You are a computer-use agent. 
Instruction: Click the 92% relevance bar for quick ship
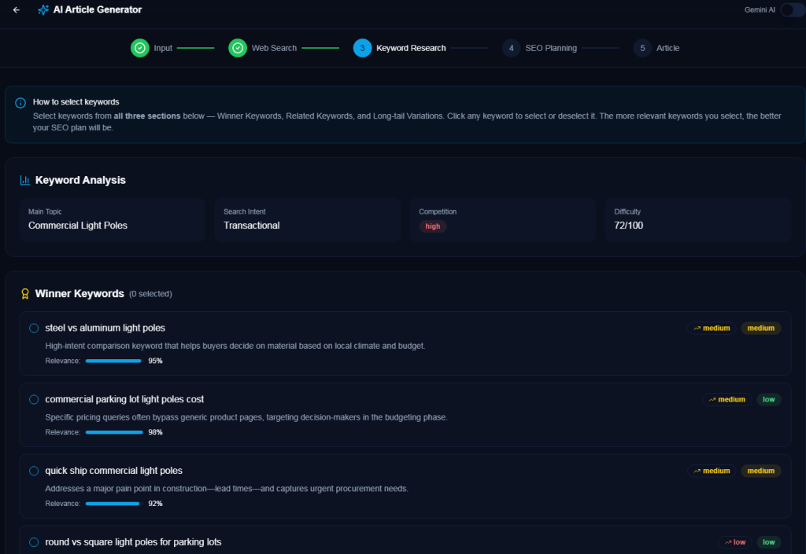[x=113, y=504]
